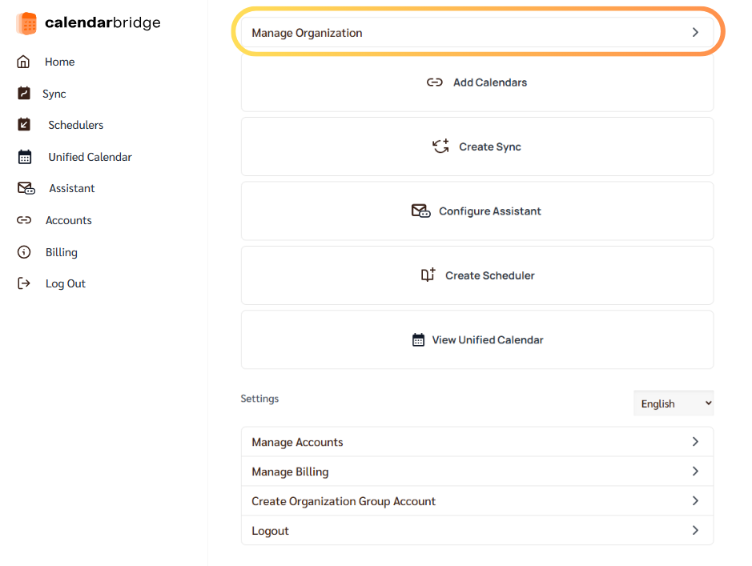Go to Sync in the sidebar
The image size is (752, 566).
click(54, 94)
